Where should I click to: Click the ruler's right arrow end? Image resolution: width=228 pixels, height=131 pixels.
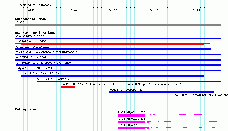coord(220,8)
